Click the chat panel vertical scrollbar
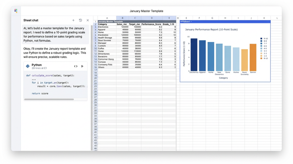Screen dimensions: 293x164 (x=92, y=88)
